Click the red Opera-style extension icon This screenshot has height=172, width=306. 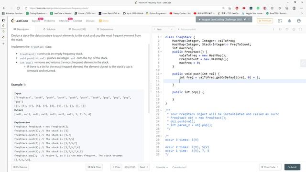pos(237,8)
